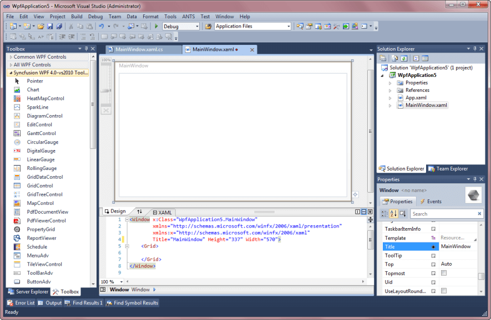Collapse the WpfApplication5 project node

pos(382,75)
